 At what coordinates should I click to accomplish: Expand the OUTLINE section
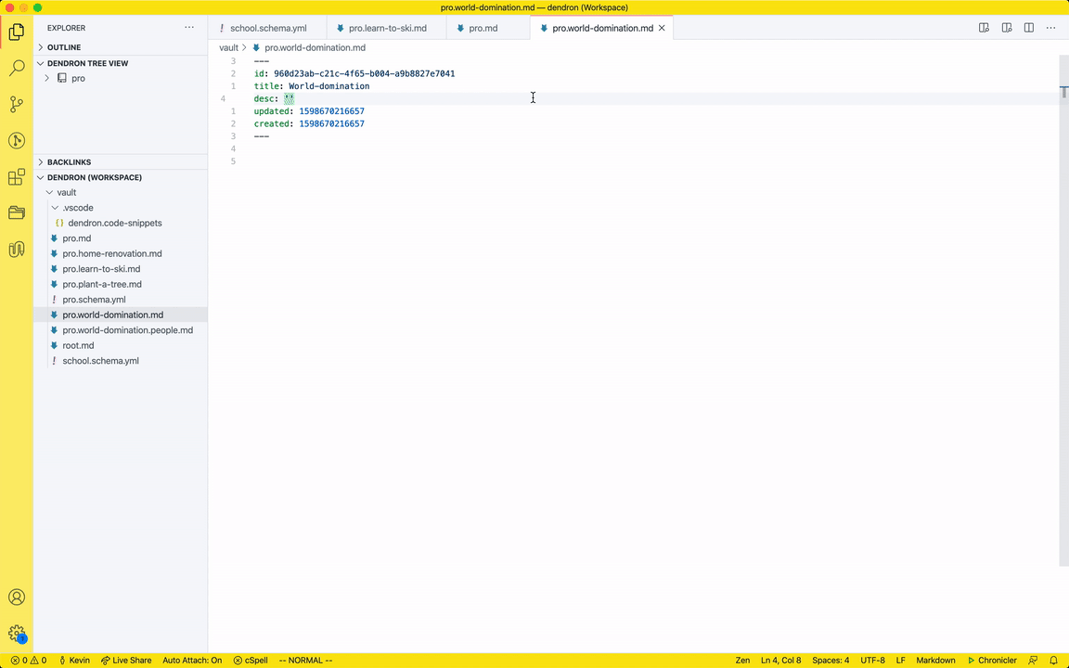pos(64,47)
